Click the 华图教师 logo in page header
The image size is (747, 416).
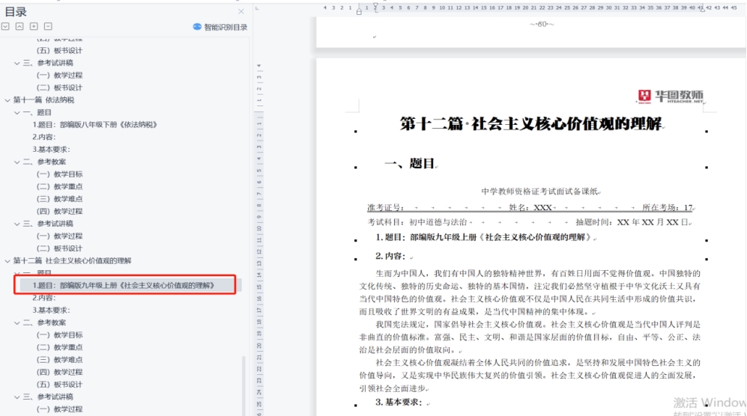pos(671,96)
